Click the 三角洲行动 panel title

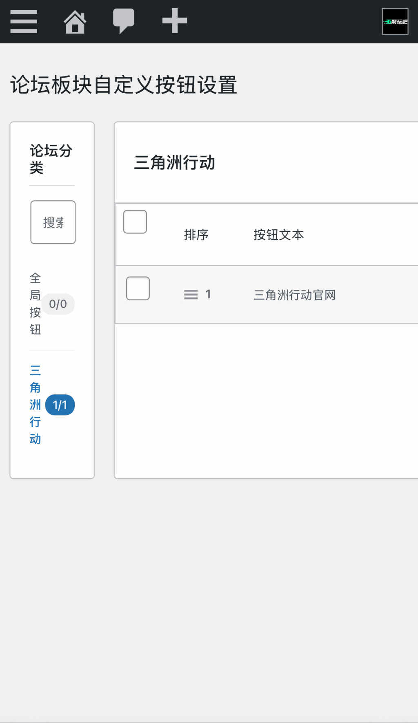click(175, 163)
